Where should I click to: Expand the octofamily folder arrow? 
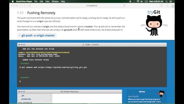coord(50,99)
